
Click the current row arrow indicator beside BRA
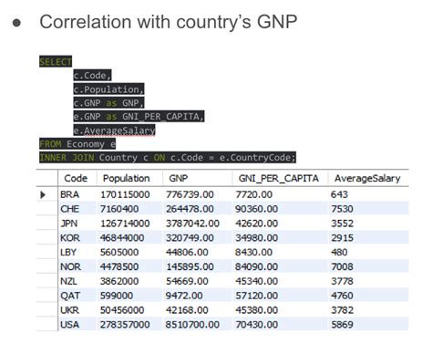[43, 194]
